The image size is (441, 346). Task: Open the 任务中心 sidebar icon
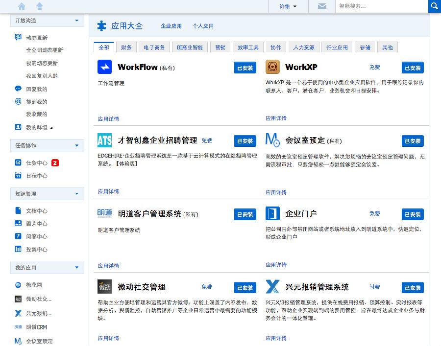click(18, 162)
